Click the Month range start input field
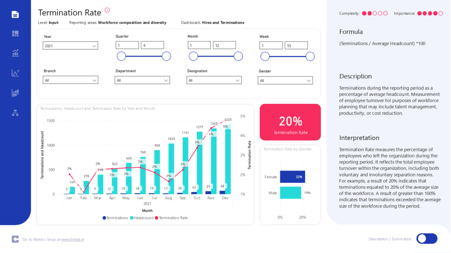Screen dimensions: 451x253 [199, 45]
